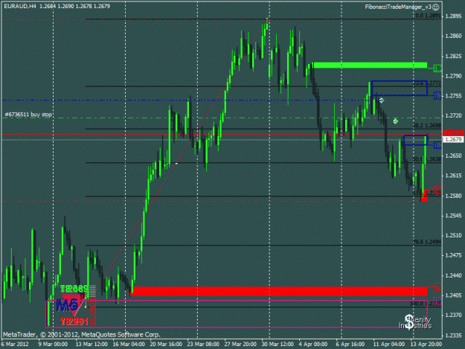Click the 6 Mar 2012 date label
The width and height of the screenshot is (465, 349).
(15, 344)
